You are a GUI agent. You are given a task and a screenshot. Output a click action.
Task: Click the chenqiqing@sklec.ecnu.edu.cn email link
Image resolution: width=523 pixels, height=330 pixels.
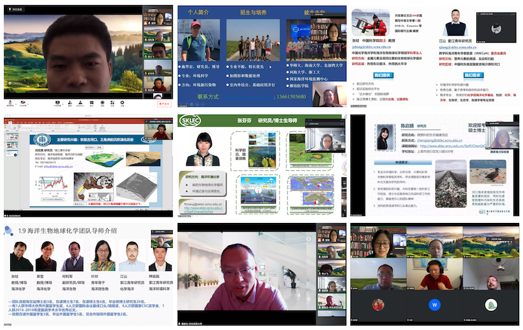[x=439, y=141]
